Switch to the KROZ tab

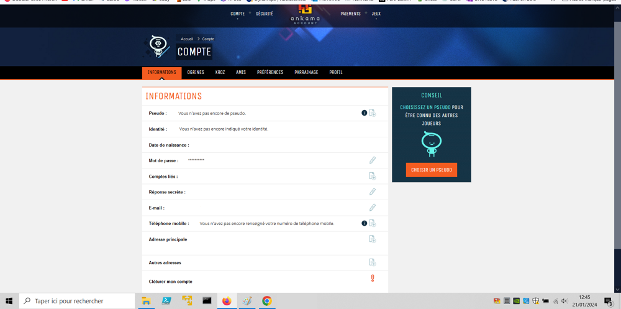[220, 73]
